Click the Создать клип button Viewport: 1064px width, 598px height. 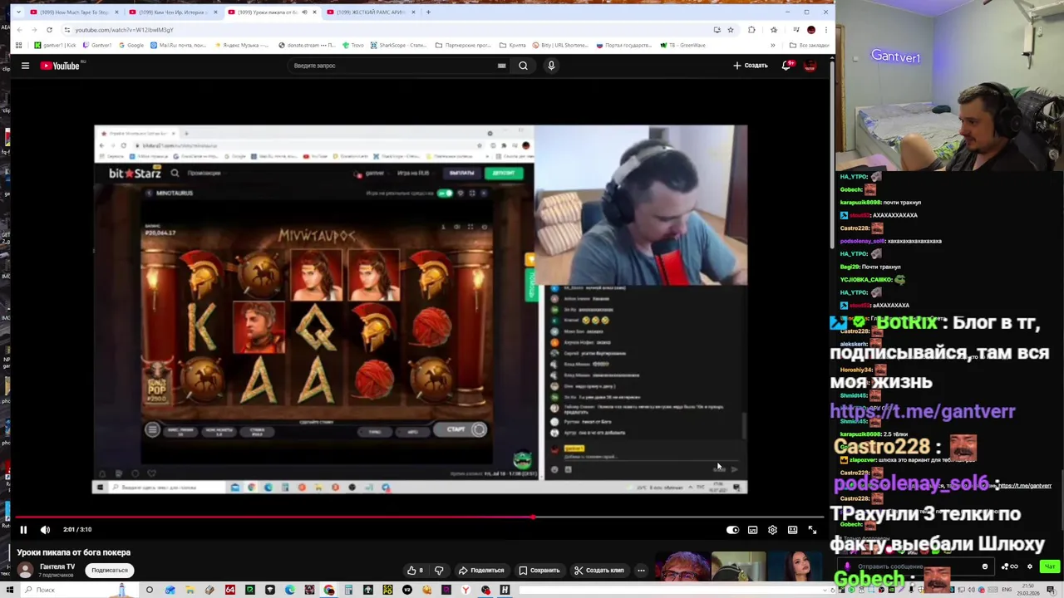pyautogui.click(x=598, y=571)
